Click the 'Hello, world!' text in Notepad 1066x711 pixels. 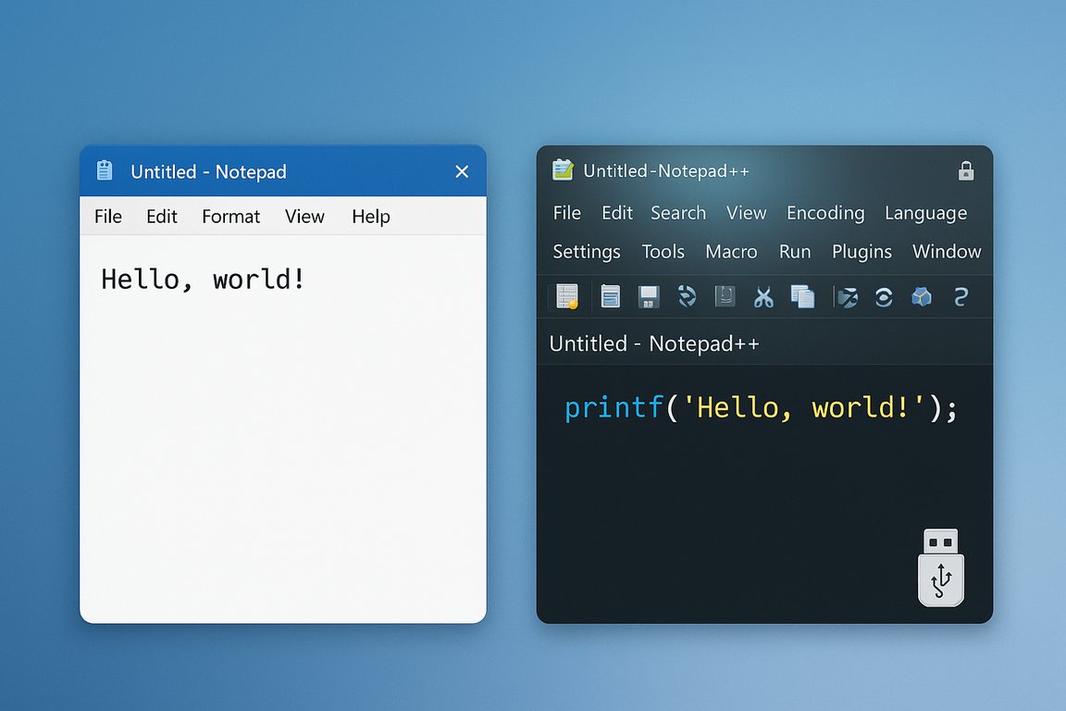(204, 280)
